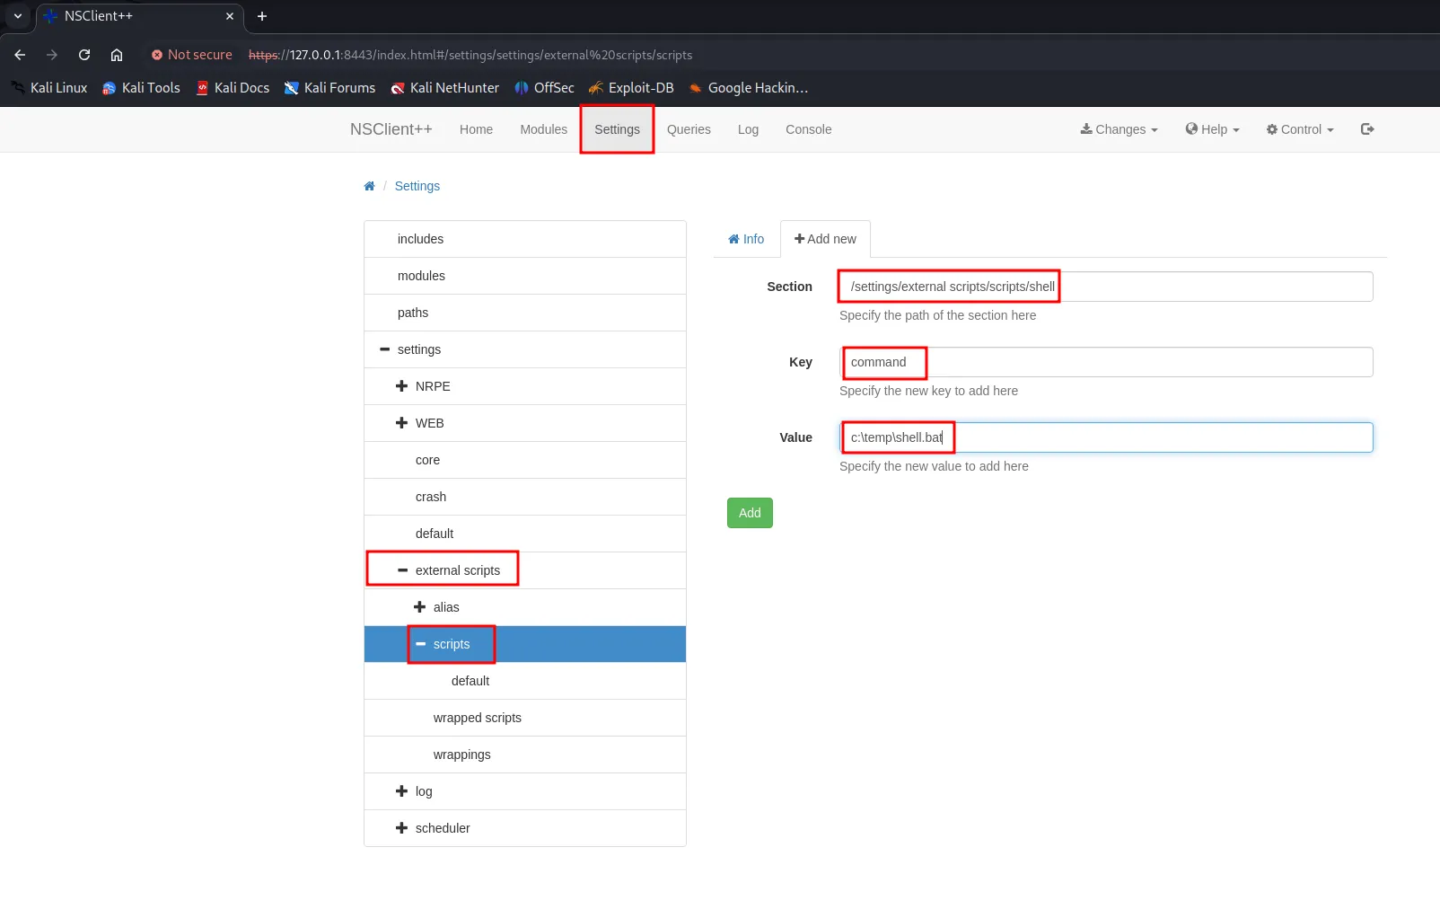Open the Help dropdown menu

point(1212,129)
